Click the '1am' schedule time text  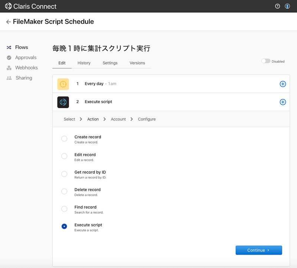click(x=112, y=84)
